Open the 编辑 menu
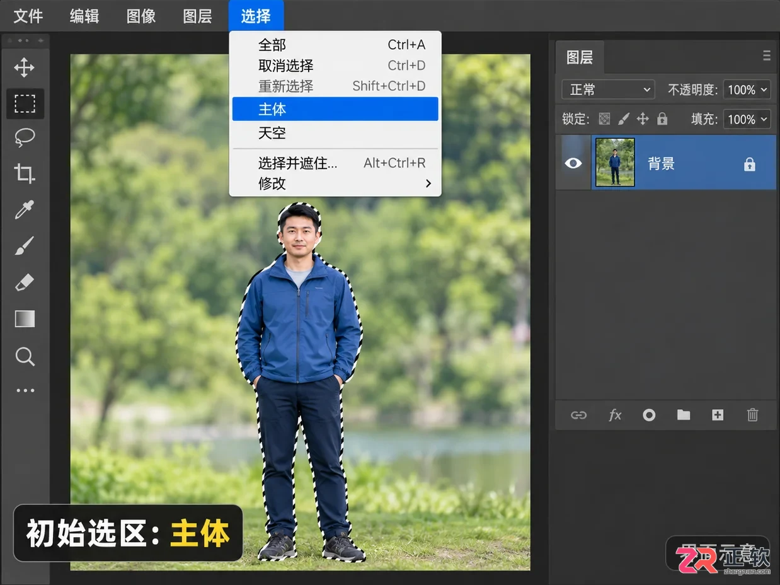This screenshot has width=780, height=585. pos(84,16)
